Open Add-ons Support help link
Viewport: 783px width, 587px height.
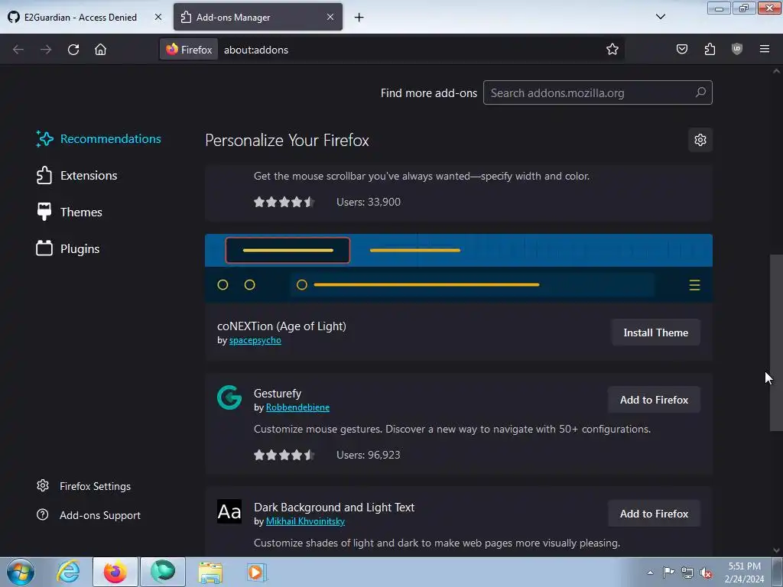click(89, 515)
